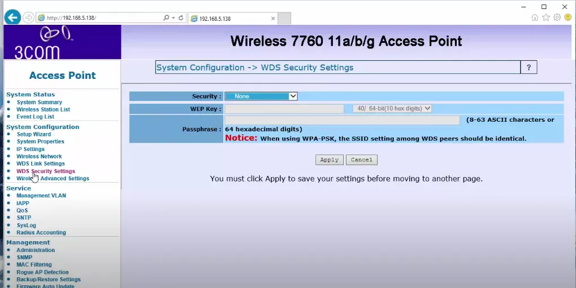The width and height of the screenshot is (576, 288).
Task: Close the 192.168.5.138 tab
Action: point(273,19)
